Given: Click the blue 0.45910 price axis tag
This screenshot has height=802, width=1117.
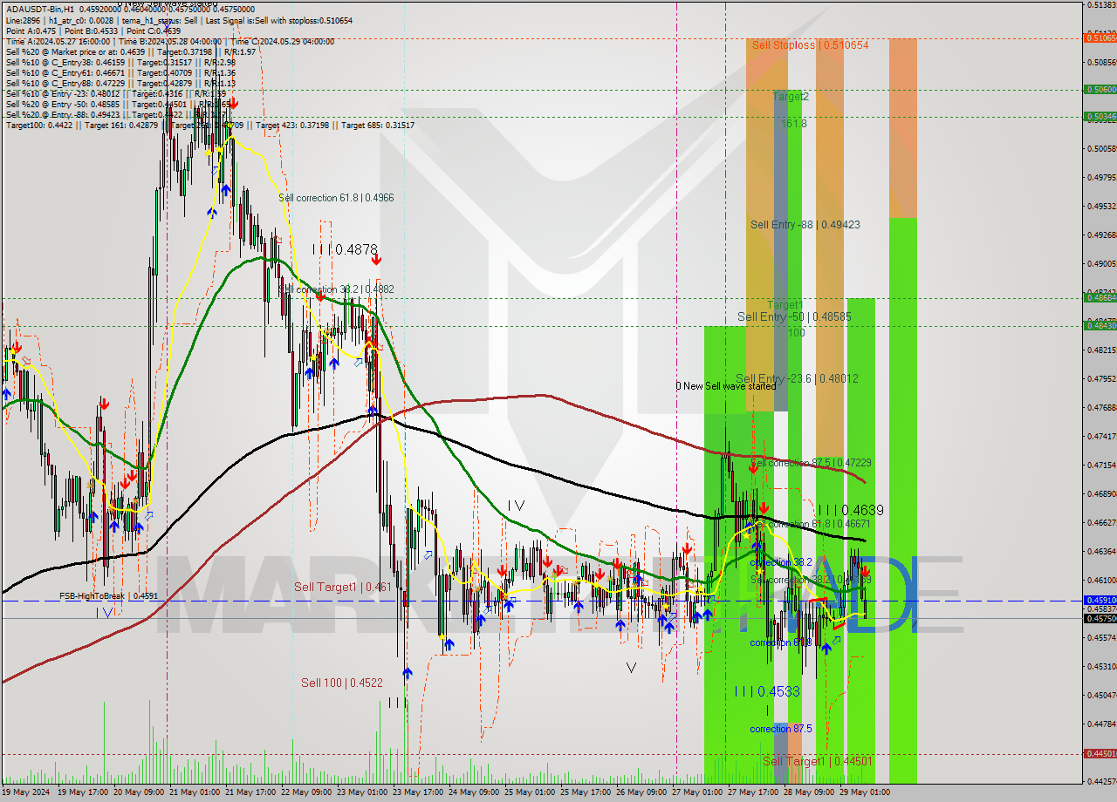Looking at the screenshot, I should 1100,601.
